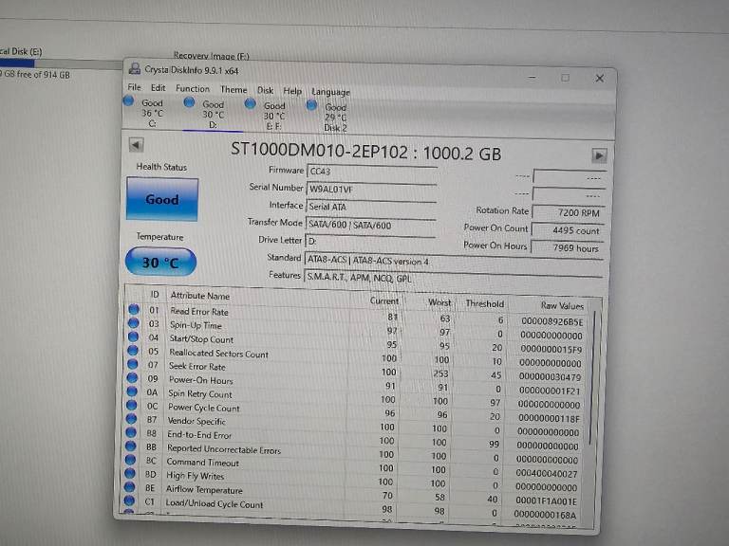Click status dot for High Fly Writes
729x546 pixels.
click(x=130, y=473)
